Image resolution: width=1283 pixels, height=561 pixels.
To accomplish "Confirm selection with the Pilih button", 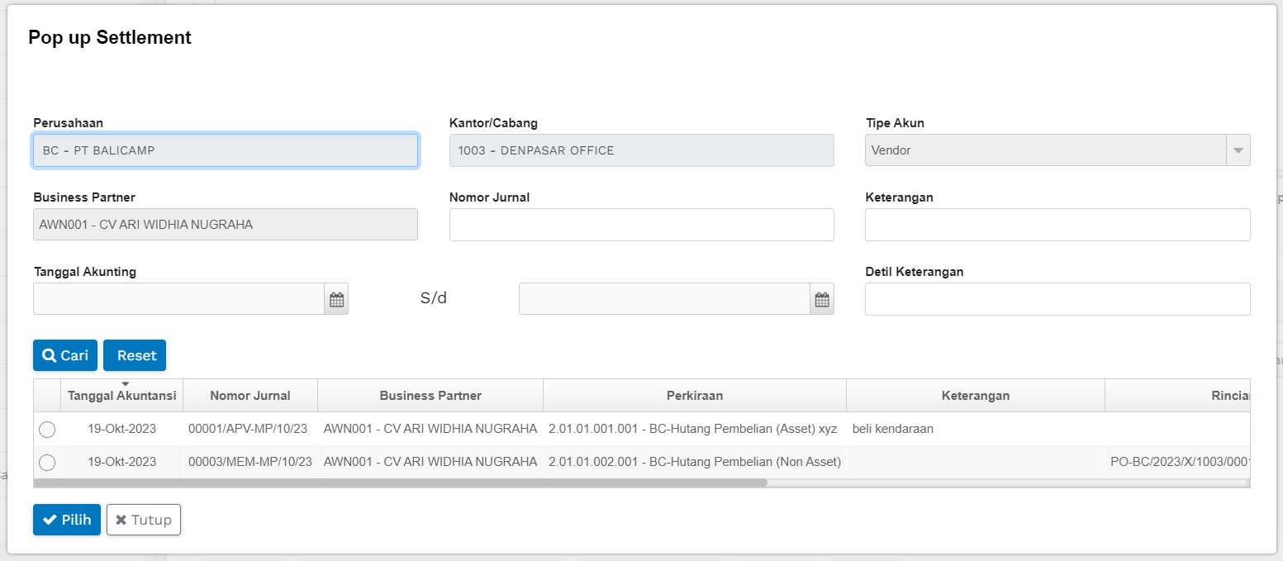I will coord(67,520).
